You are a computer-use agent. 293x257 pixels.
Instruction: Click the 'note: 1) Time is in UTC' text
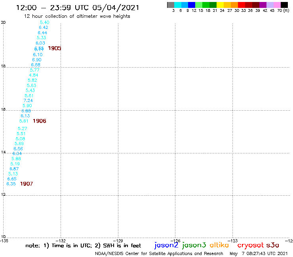tap(59, 246)
